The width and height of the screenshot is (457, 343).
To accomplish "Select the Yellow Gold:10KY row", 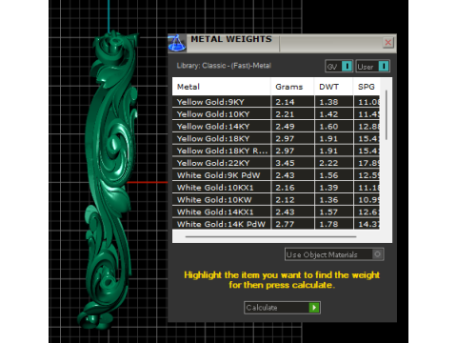I will [276, 114].
